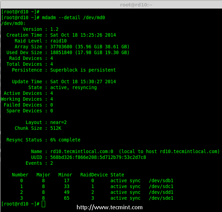This screenshot has height=212, width=222.
Task: Click the RaidDevice column header
Action: [x=94, y=175]
